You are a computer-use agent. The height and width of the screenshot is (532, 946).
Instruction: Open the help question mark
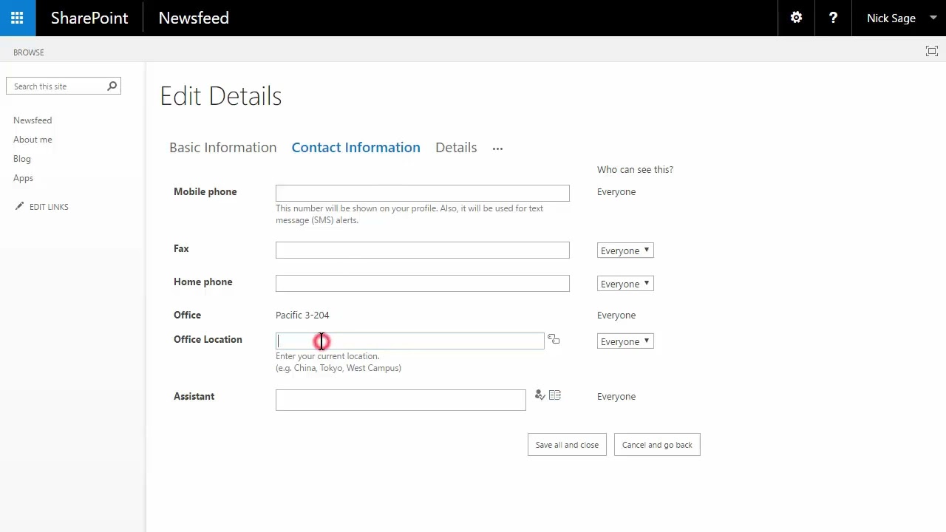pyautogui.click(x=833, y=18)
